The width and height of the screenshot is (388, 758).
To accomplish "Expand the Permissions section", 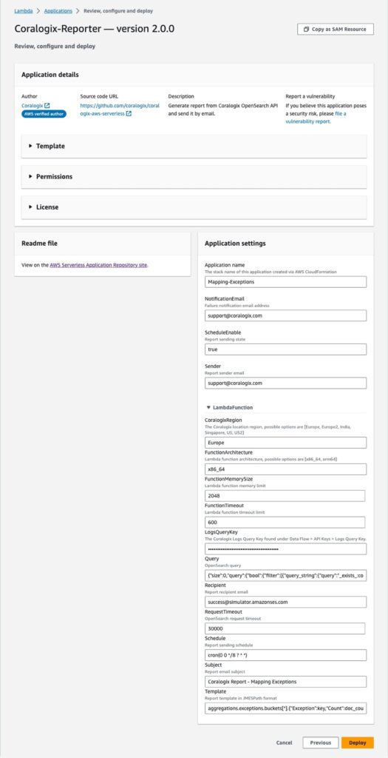I will pos(194,177).
